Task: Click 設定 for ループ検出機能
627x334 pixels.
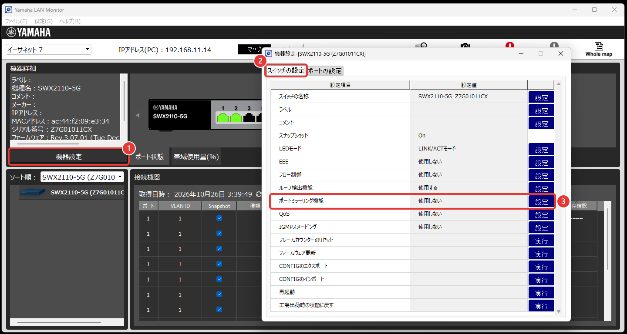Action: click(x=541, y=188)
